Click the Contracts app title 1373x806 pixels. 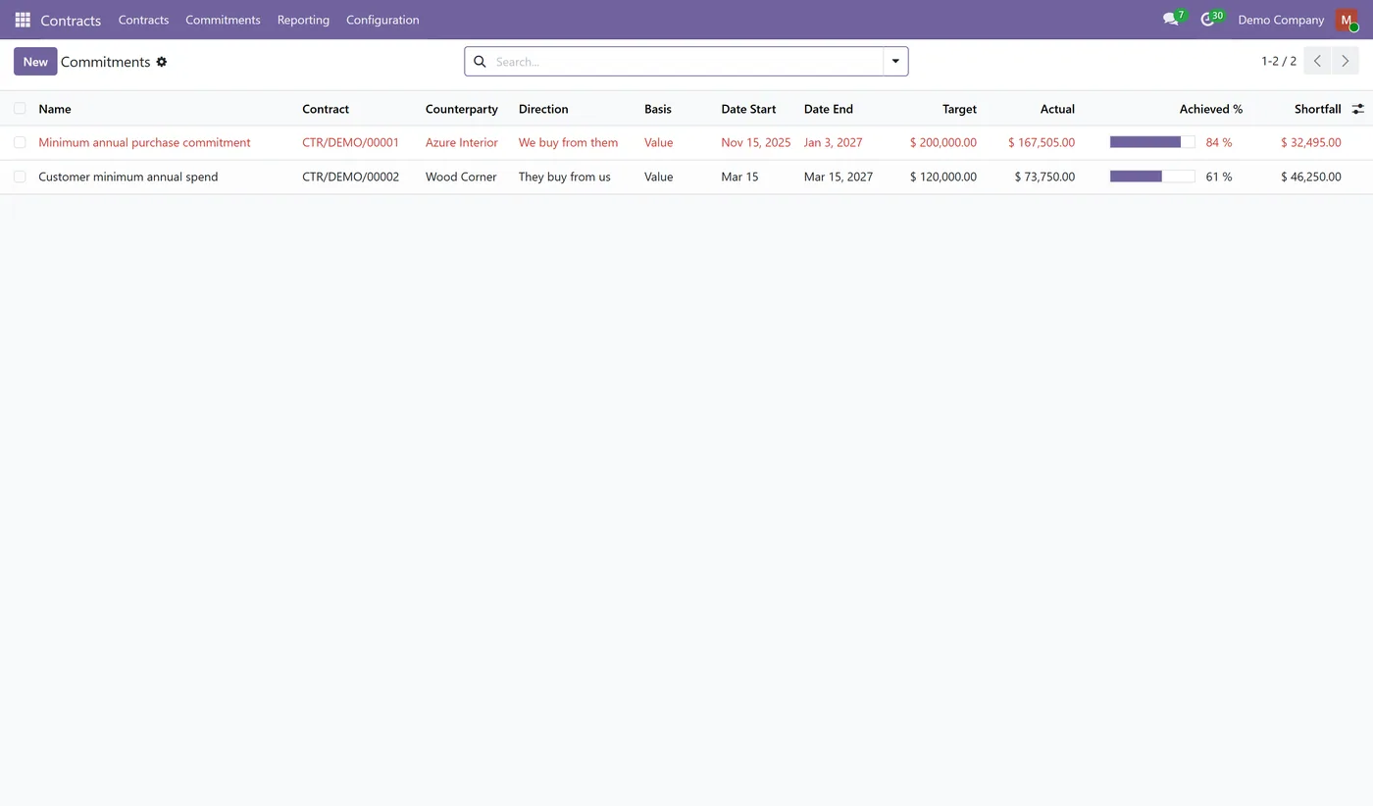[x=71, y=20]
